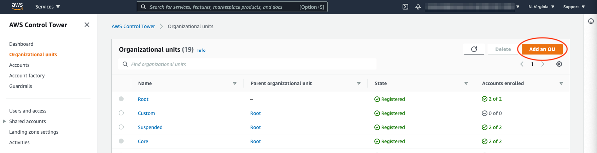Viewport: 597px width, 153px height.
Task: Open table preferences gear icon
Action: (559, 64)
